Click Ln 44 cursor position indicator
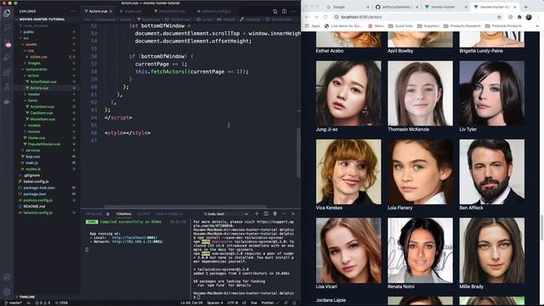 tap(191, 303)
